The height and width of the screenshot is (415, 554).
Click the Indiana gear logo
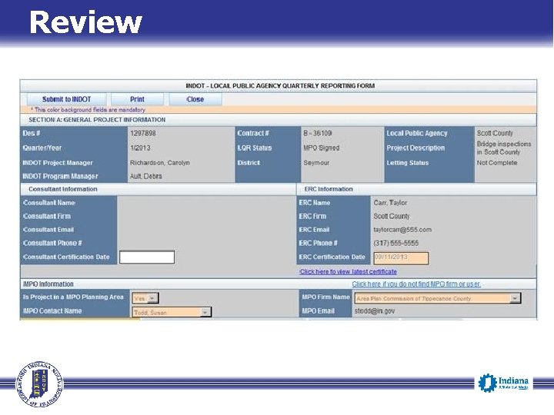tap(503, 383)
